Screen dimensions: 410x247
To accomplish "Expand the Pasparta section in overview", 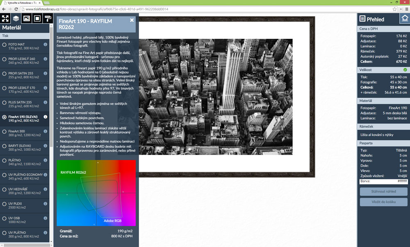I will (383, 144).
